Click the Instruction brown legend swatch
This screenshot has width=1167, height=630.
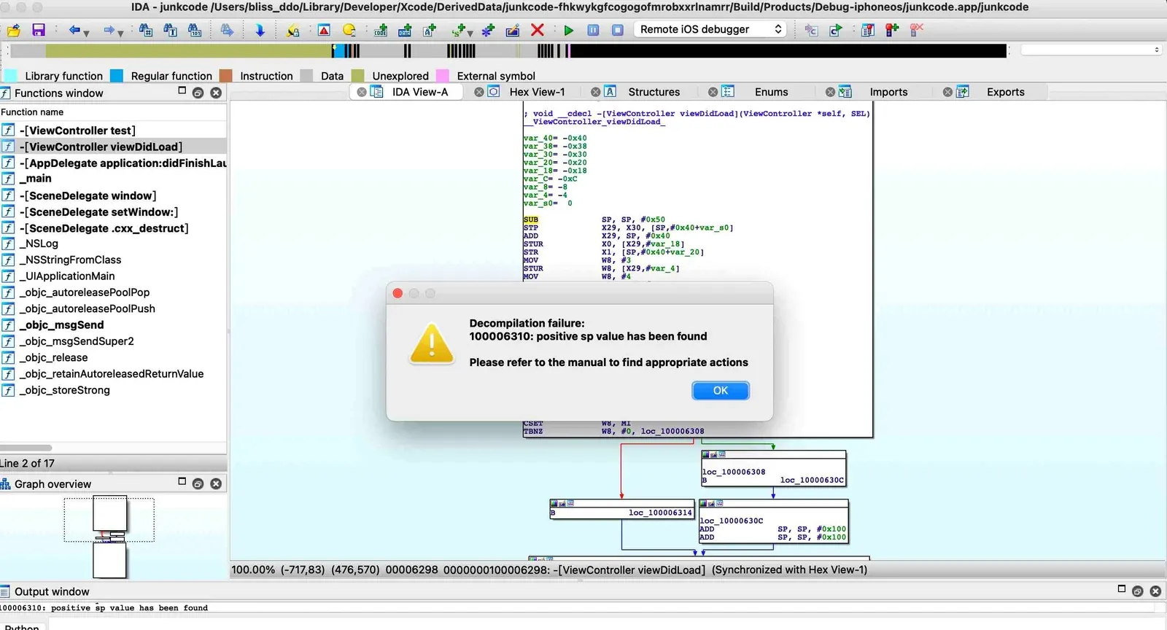225,76
